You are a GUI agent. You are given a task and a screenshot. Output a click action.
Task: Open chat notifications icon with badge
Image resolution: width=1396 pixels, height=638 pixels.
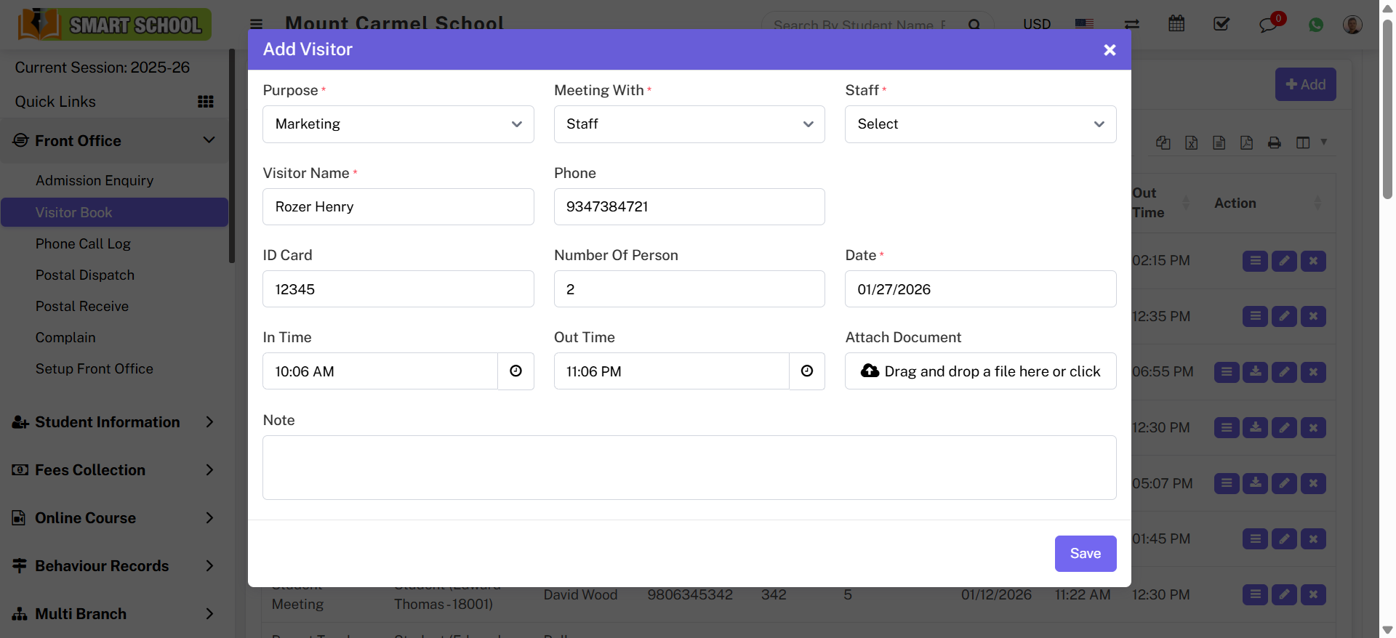1268,25
